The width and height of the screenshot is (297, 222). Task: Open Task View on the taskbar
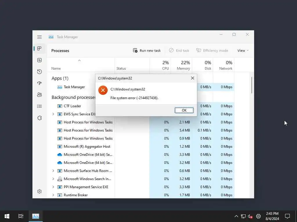tap(21, 216)
